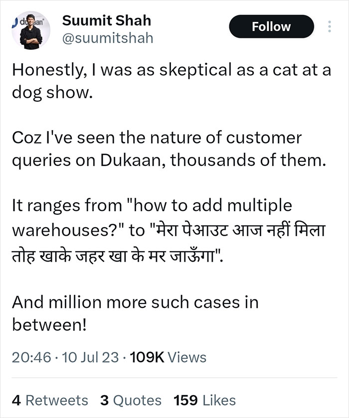
Task: Open the three-dot more options menu
Action: [x=330, y=27]
